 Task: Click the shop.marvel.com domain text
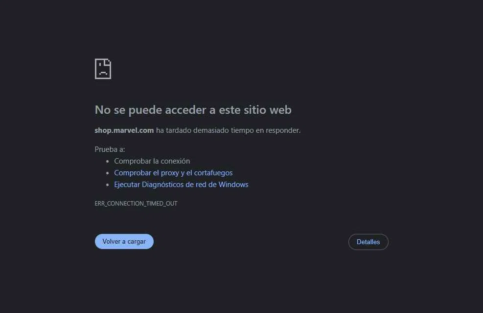124,130
